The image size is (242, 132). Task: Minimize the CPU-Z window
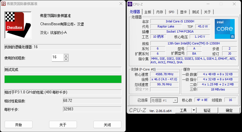pyautogui.click(x=208, y=4)
